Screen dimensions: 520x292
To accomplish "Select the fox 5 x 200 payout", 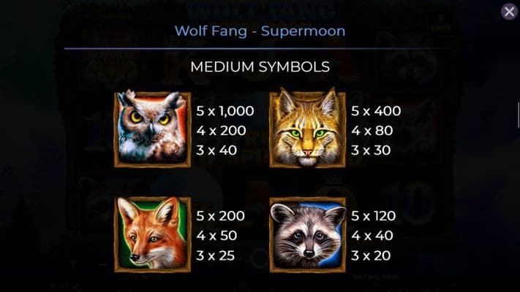I will (x=221, y=216).
